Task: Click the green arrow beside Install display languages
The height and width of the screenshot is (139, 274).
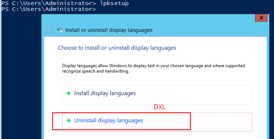Action: pyautogui.click(x=68, y=93)
